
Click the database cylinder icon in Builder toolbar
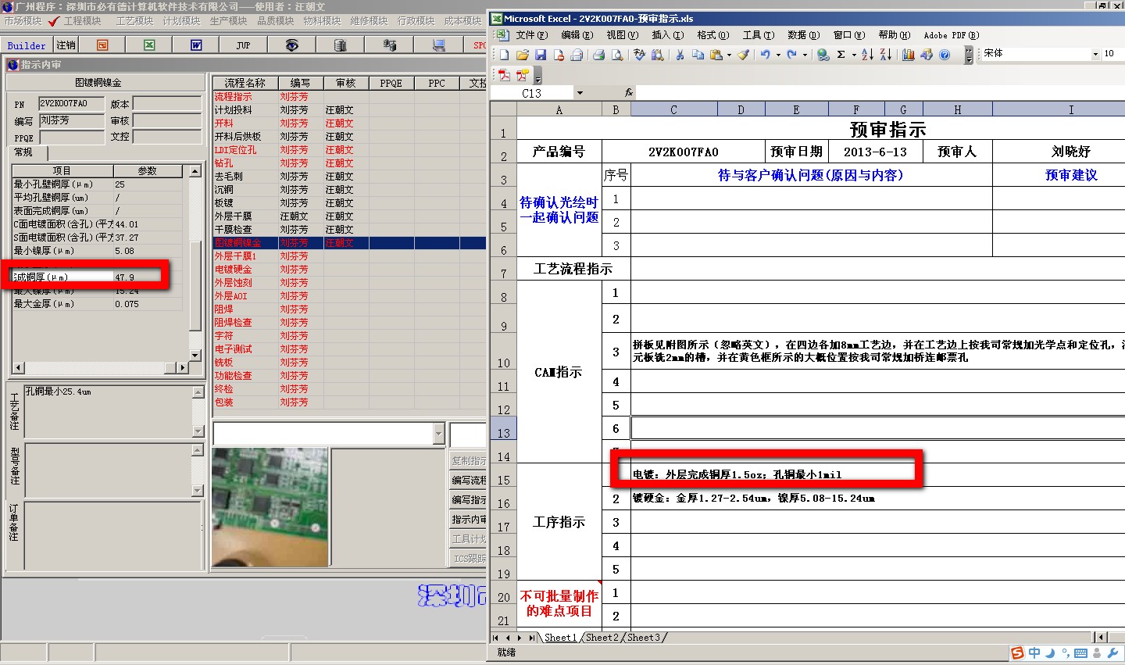(340, 45)
